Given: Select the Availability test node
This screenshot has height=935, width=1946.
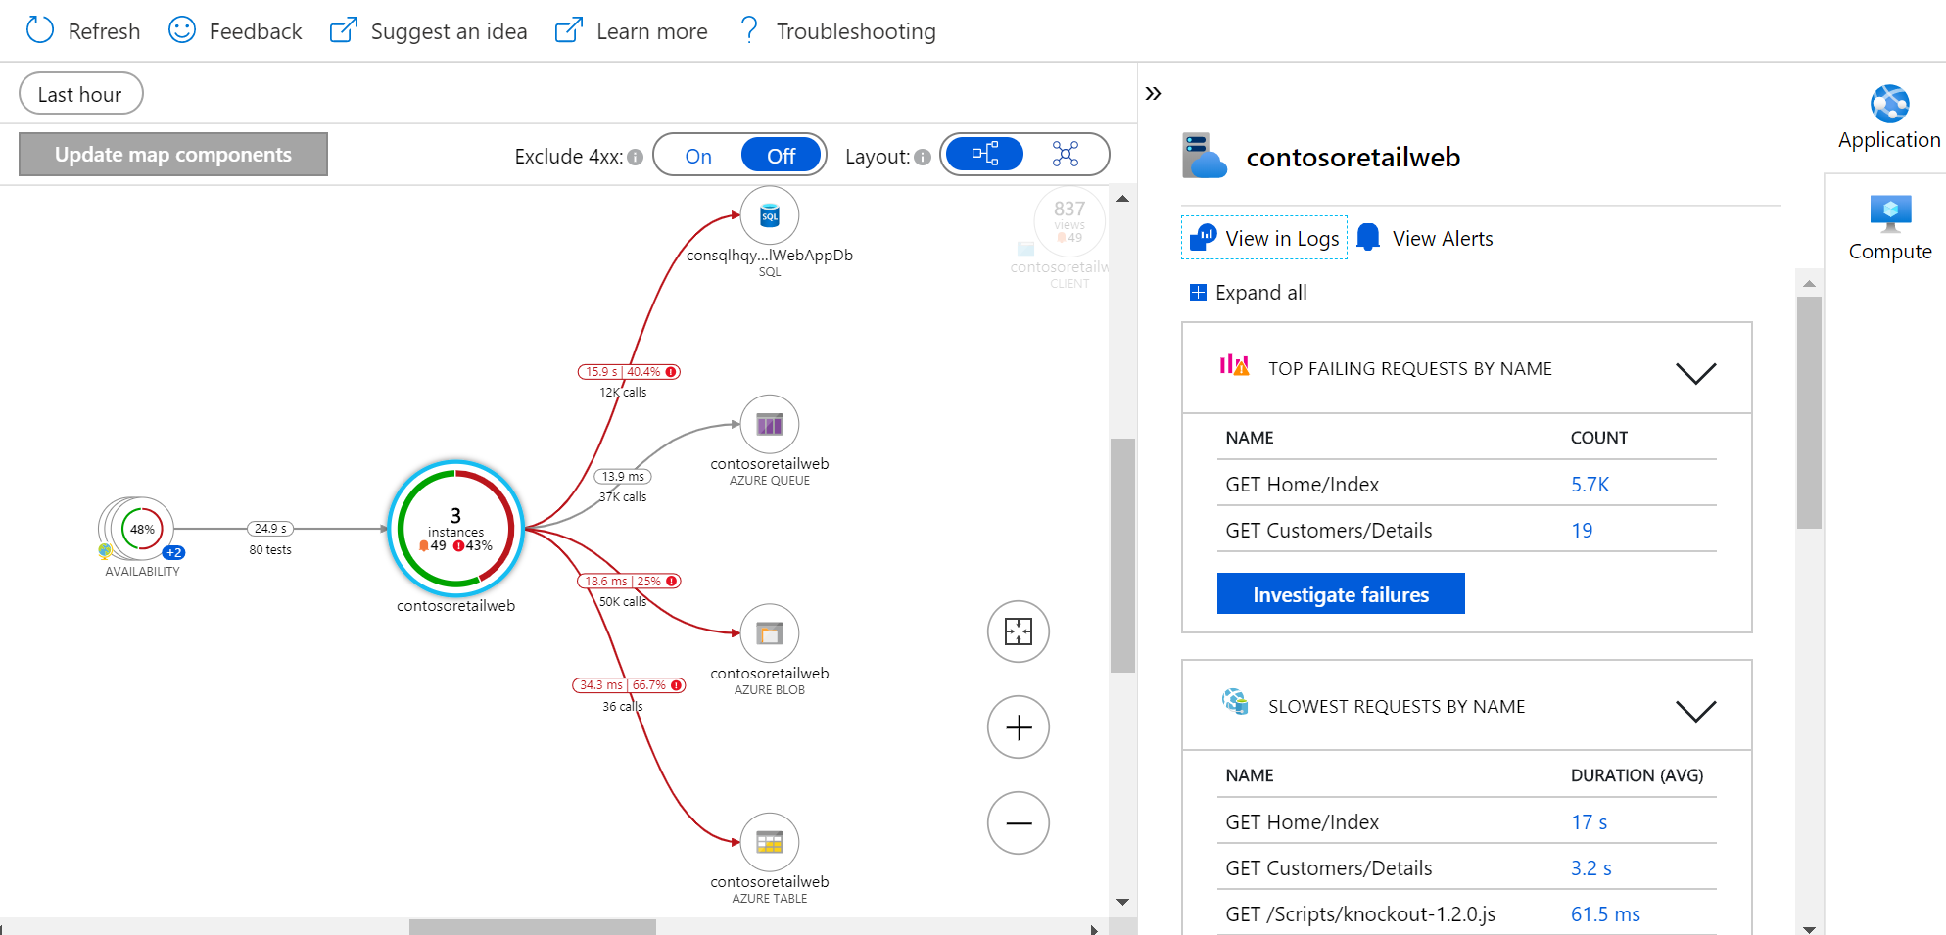Looking at the screenshot, I should [141, 530].
